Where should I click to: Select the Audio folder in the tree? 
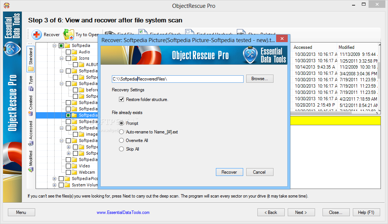tap(85, 52)
